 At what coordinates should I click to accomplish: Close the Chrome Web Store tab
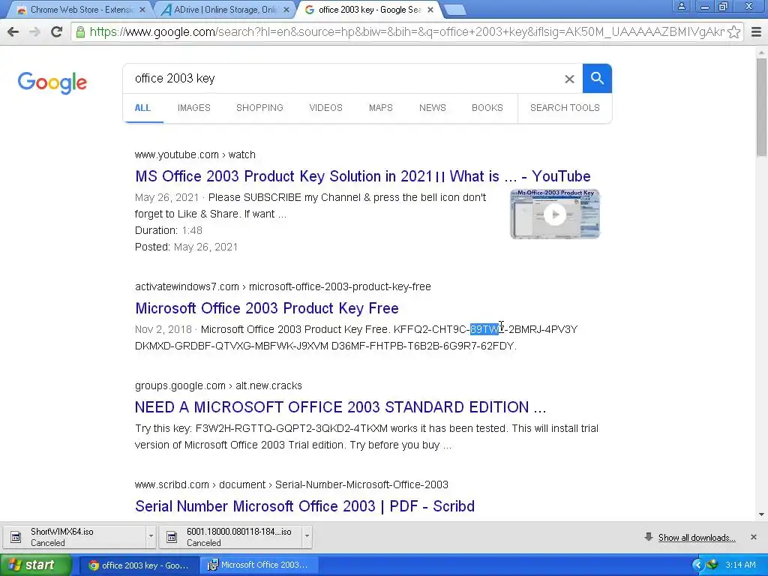pyautogui.click(x=142, y=9)
